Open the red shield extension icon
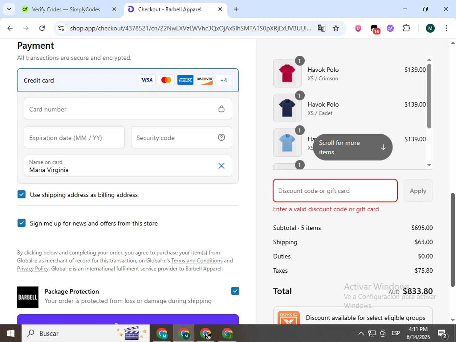Screen dimensions: 456x342 (358, 28)
